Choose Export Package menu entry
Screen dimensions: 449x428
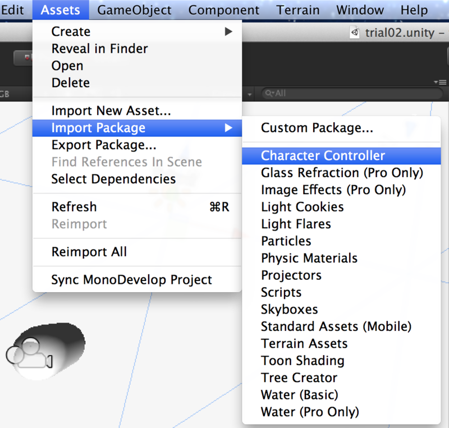point(103,145)
